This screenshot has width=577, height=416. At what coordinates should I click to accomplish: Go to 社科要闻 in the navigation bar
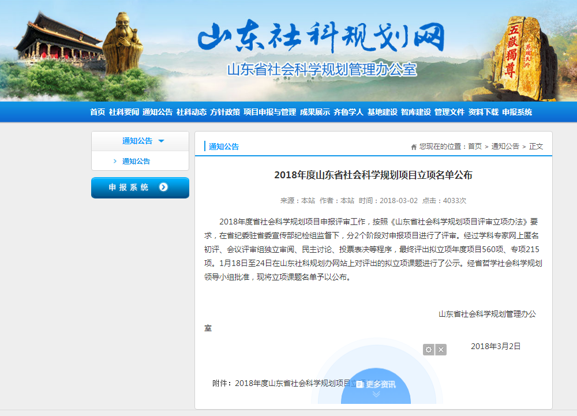click(x=123, y=113)
